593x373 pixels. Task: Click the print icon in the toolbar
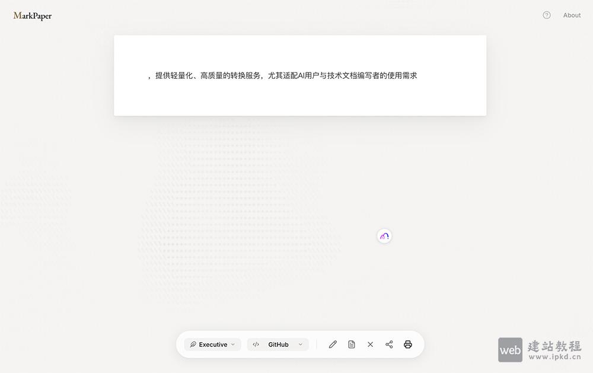pos(408,345)
